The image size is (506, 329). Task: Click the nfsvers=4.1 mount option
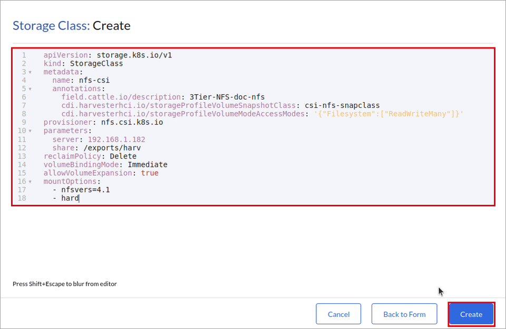pos(85,190)
